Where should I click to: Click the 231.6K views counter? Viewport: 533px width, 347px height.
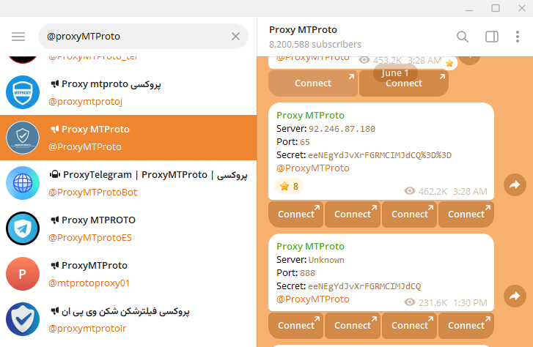coord(425,302)
